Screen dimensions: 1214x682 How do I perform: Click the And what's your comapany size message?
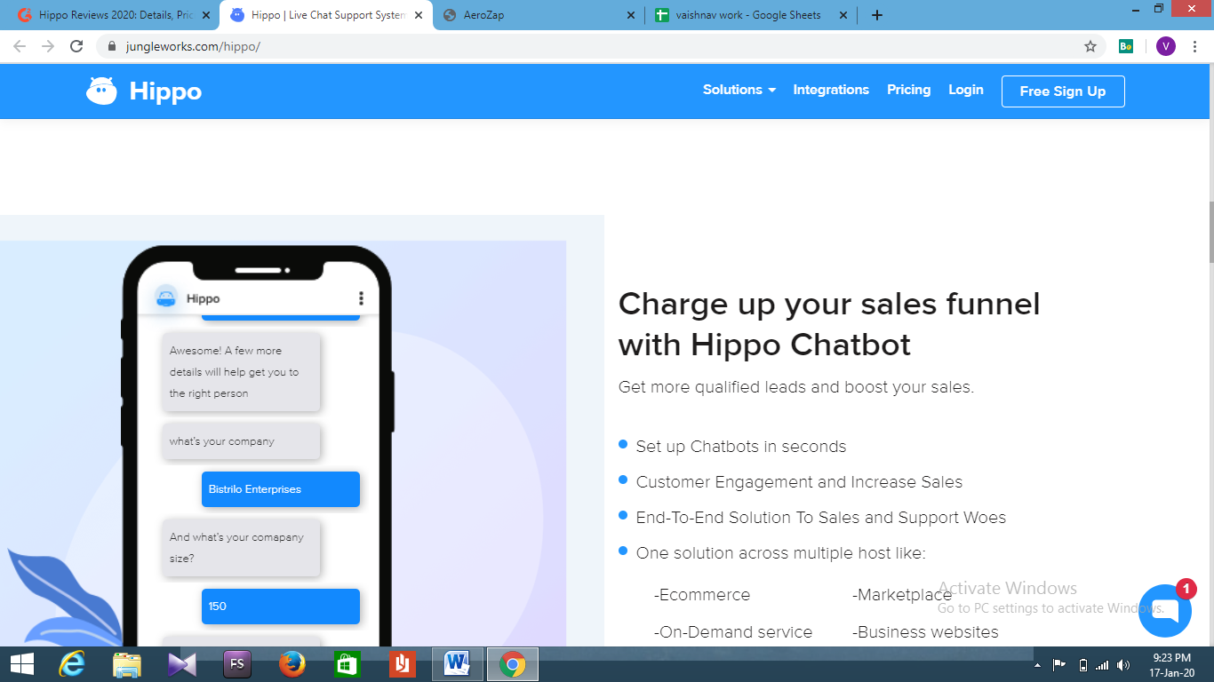click(x=241, y=548)
